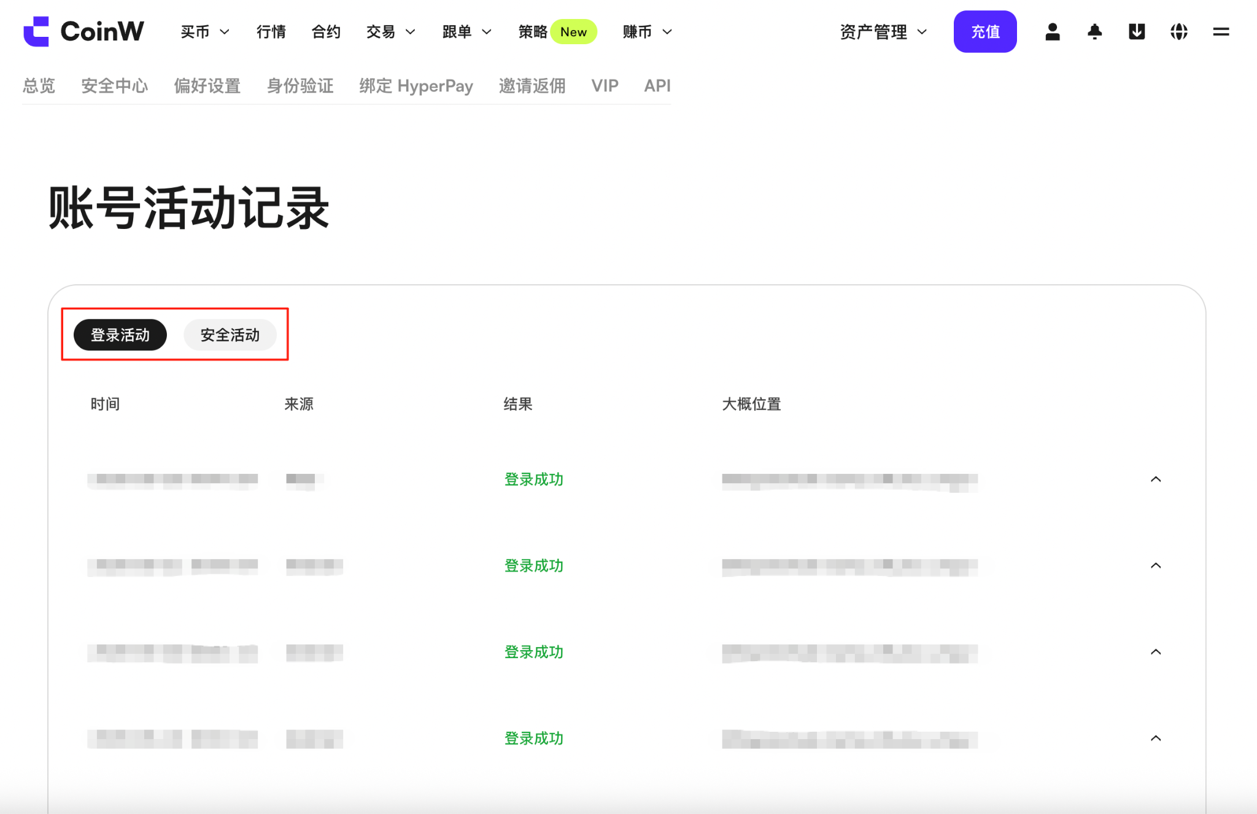The height and width of the screenshot is (814, 1257).
Task: Open the 行情 market menu
Action: [x=271, y=32]
